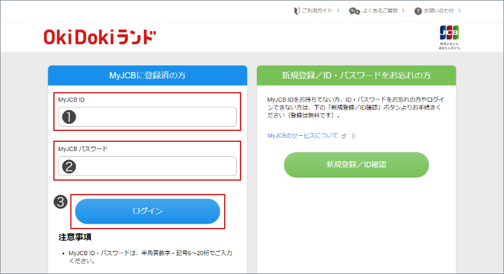This screenshot has width=504, height=274.
Task: Click the note about 半角英数字・記号6〜20桁
Action: pos(150,257)
